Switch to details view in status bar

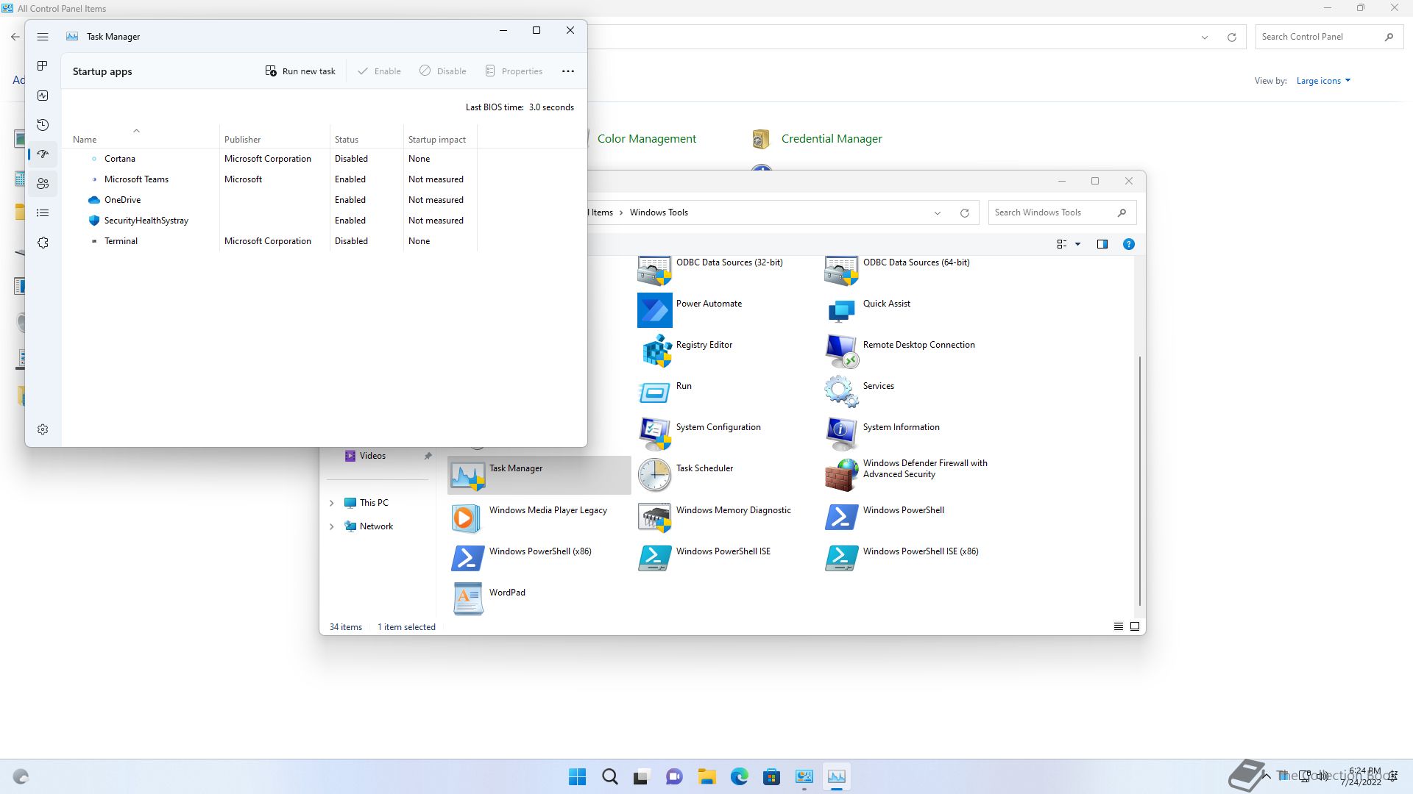click(x=1119, y=626)
